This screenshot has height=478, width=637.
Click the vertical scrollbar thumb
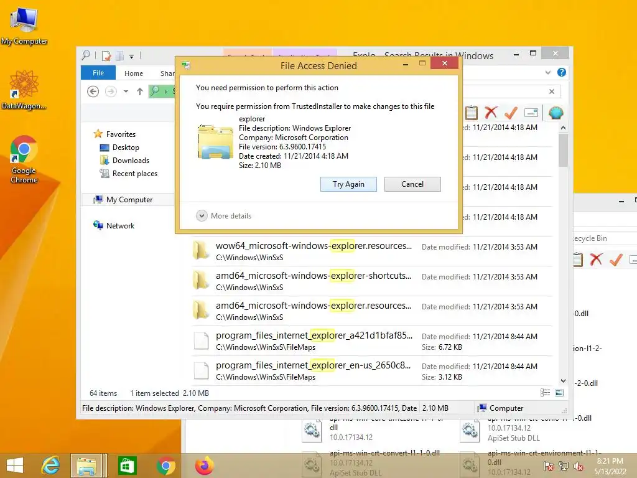coord(563,150)
